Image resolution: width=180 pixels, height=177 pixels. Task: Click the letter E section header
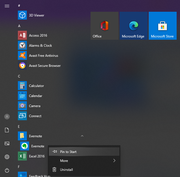19,127
